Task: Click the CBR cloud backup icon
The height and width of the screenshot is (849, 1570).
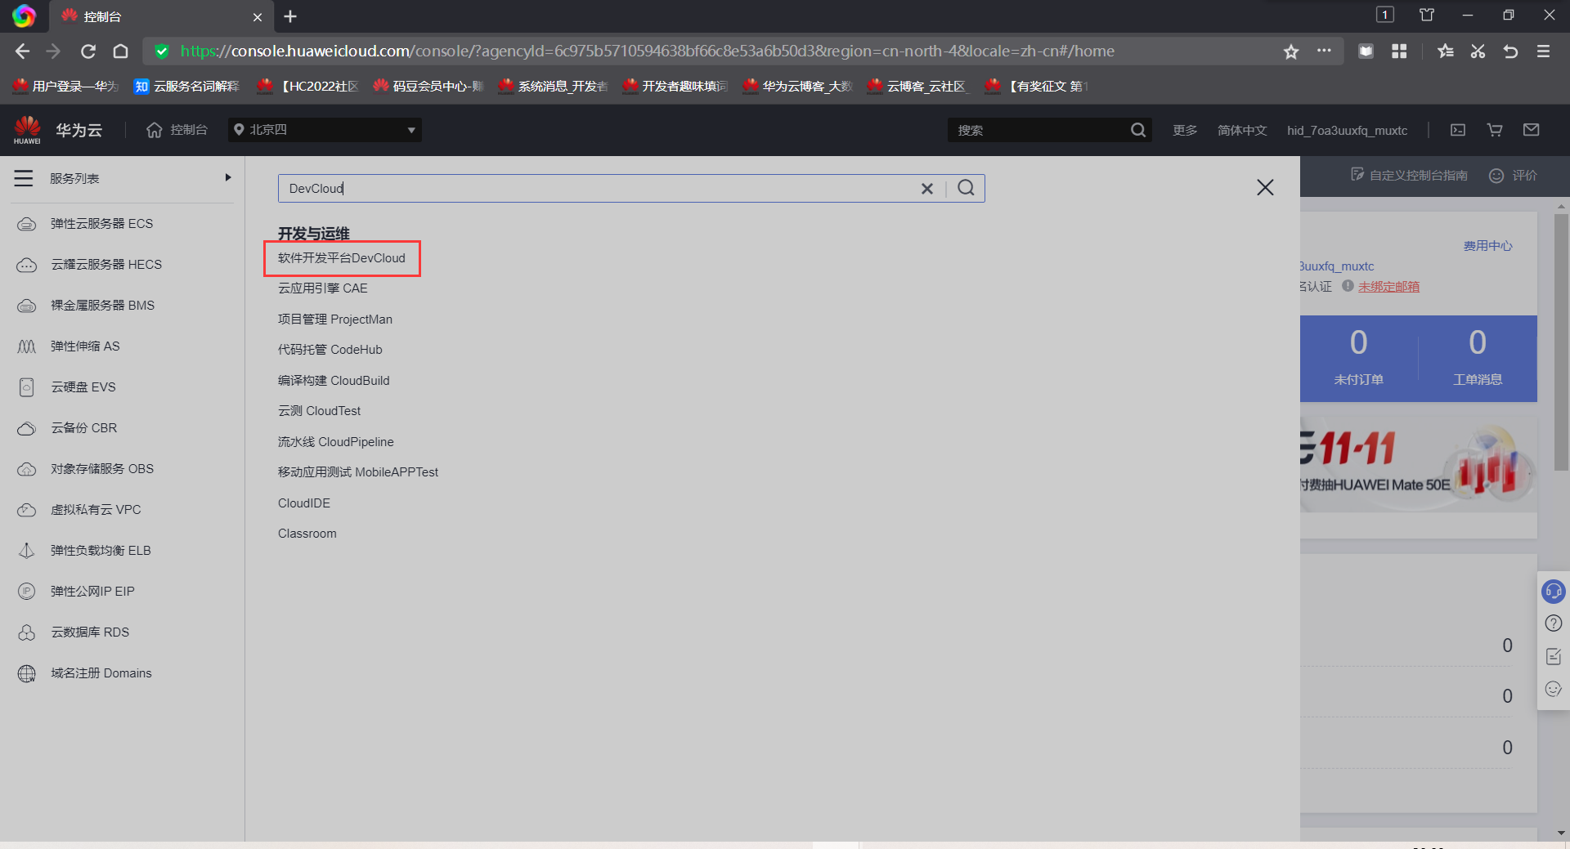Action: (x=27, y=428)
